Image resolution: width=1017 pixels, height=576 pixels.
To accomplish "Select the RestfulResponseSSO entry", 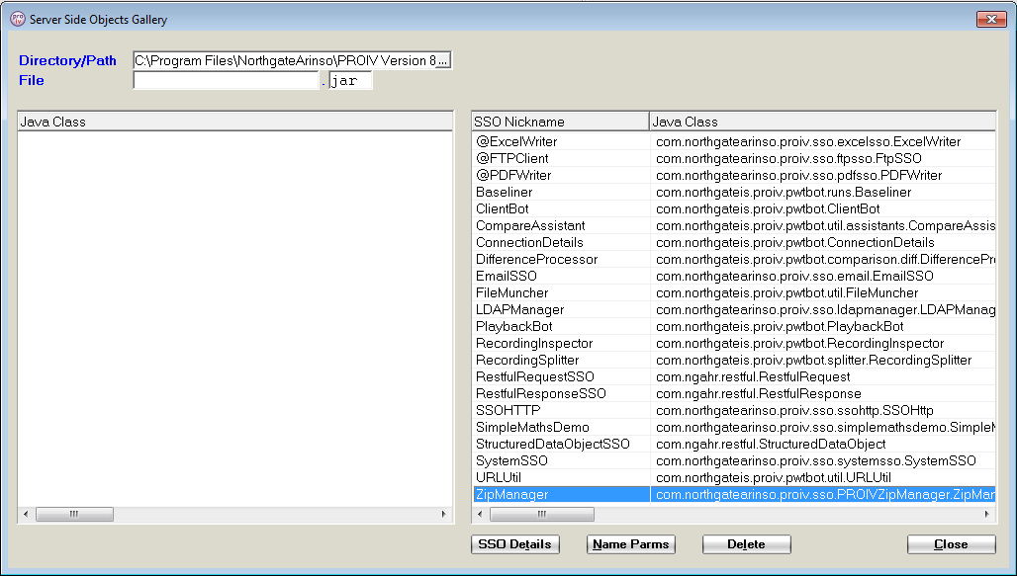I will point(734,394).
